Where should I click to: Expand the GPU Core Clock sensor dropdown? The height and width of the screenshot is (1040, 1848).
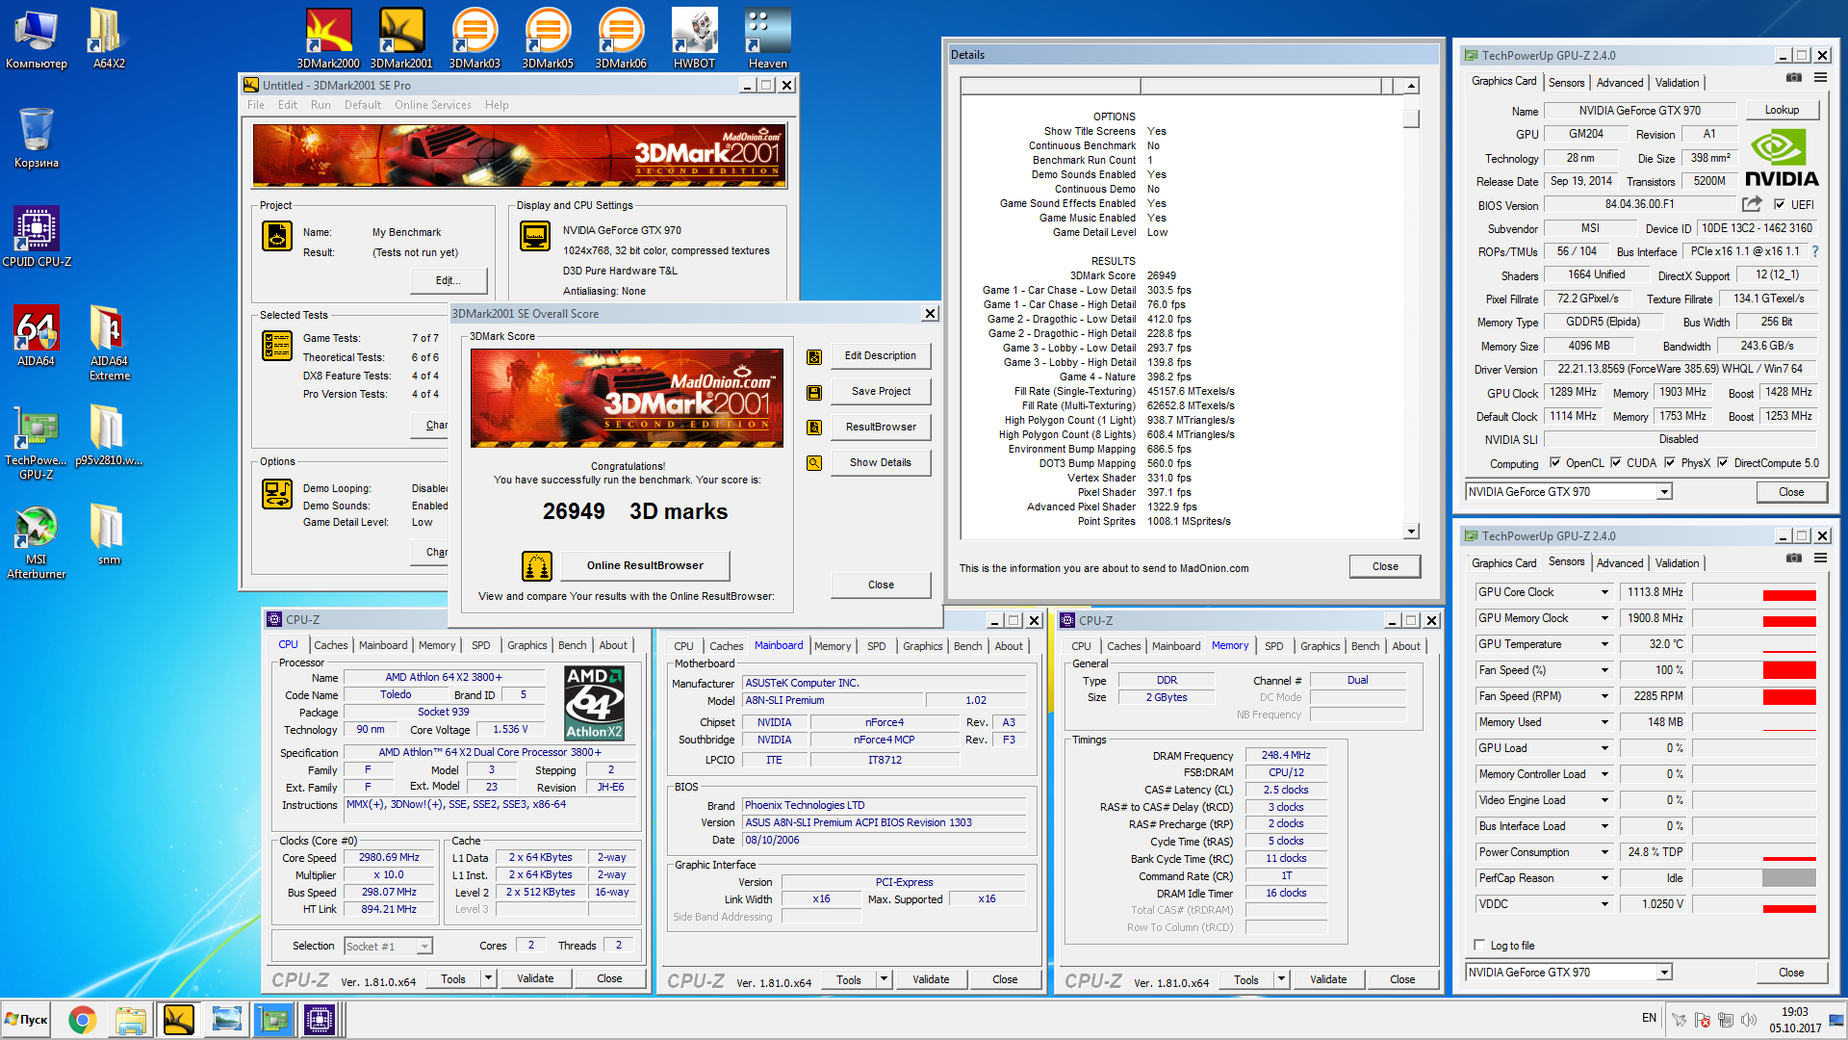[x=1604, y=592]
